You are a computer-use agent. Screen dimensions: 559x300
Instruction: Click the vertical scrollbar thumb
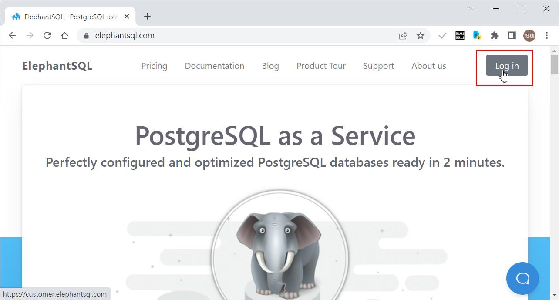[x=554, y=64]
